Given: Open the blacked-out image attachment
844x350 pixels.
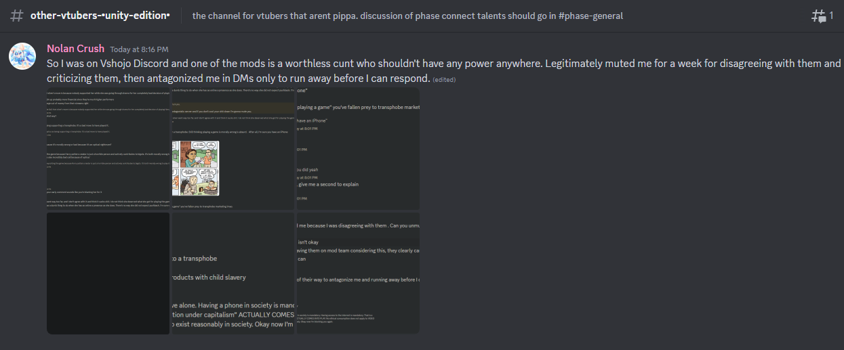Looking at the screenshot, I should click(108, 273).
